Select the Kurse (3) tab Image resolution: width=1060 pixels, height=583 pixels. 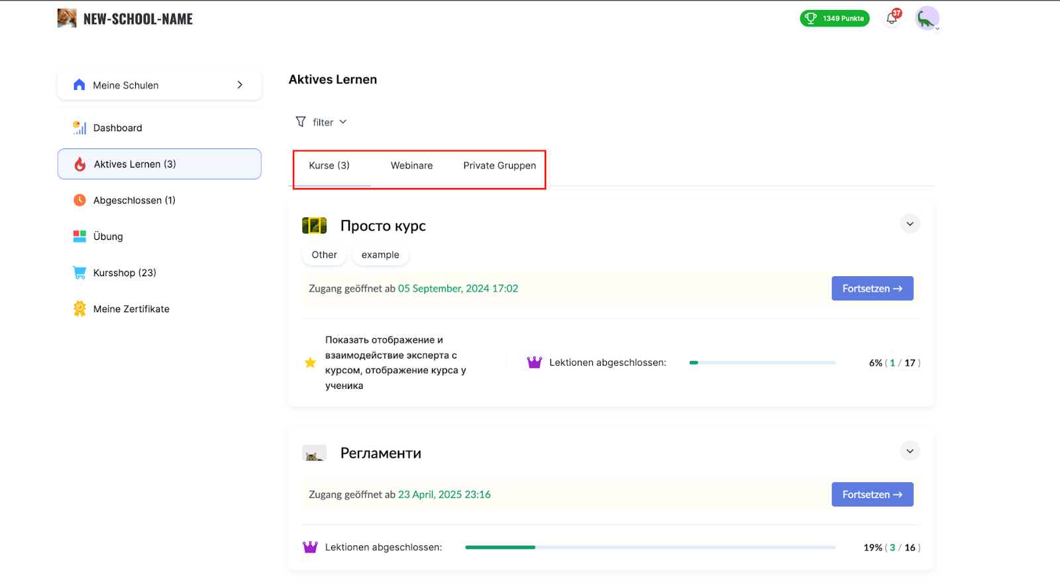pyautogui.click(x=329, y=166)
